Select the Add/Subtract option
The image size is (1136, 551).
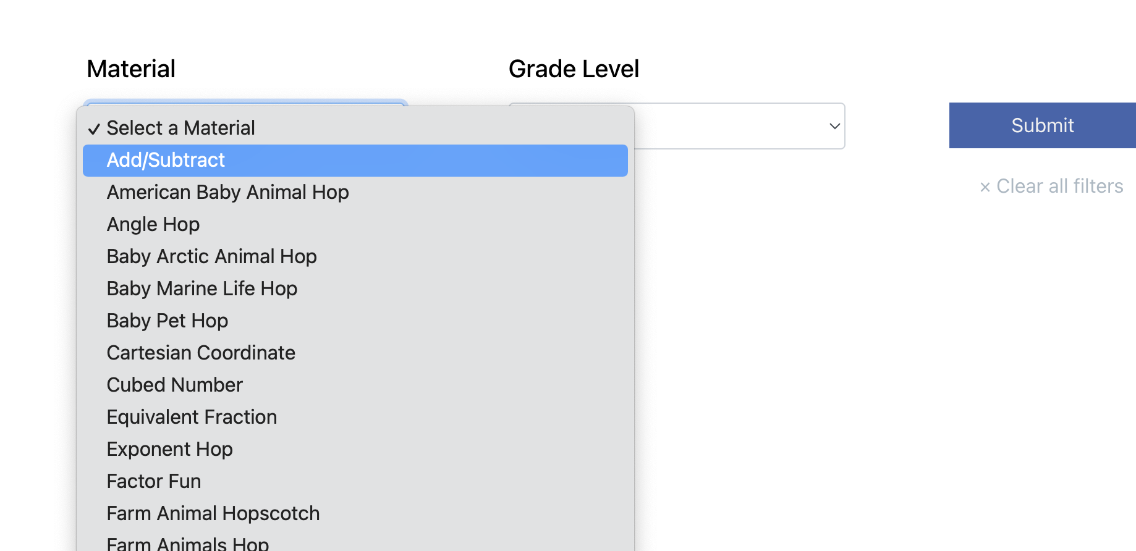coord(355,161)
